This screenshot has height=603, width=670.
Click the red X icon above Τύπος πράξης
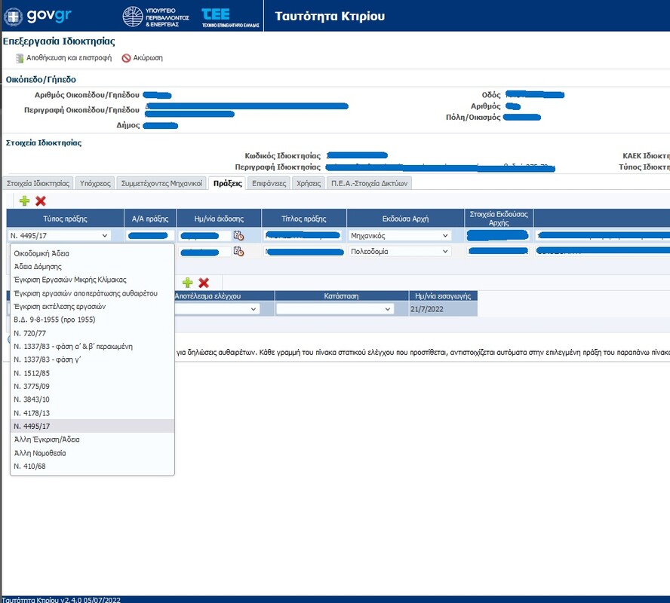(x=41, y=200)
